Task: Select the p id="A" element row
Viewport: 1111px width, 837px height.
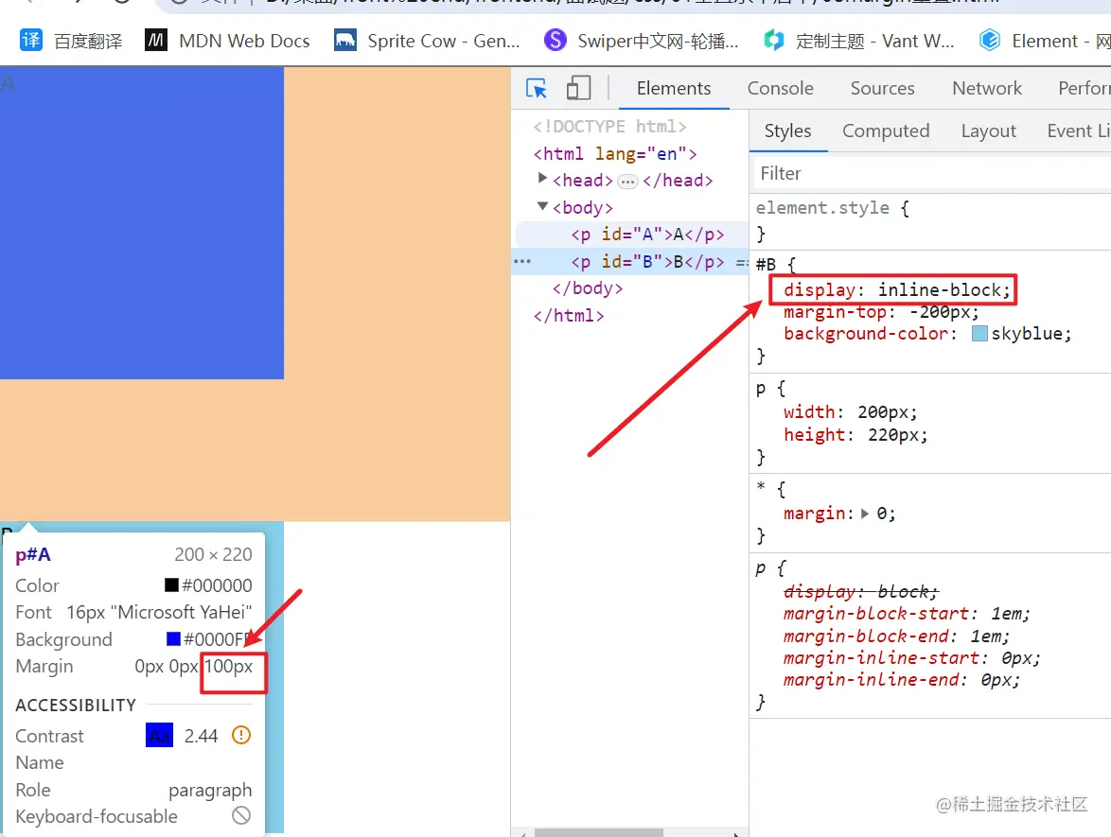Action: coord(630,235)
